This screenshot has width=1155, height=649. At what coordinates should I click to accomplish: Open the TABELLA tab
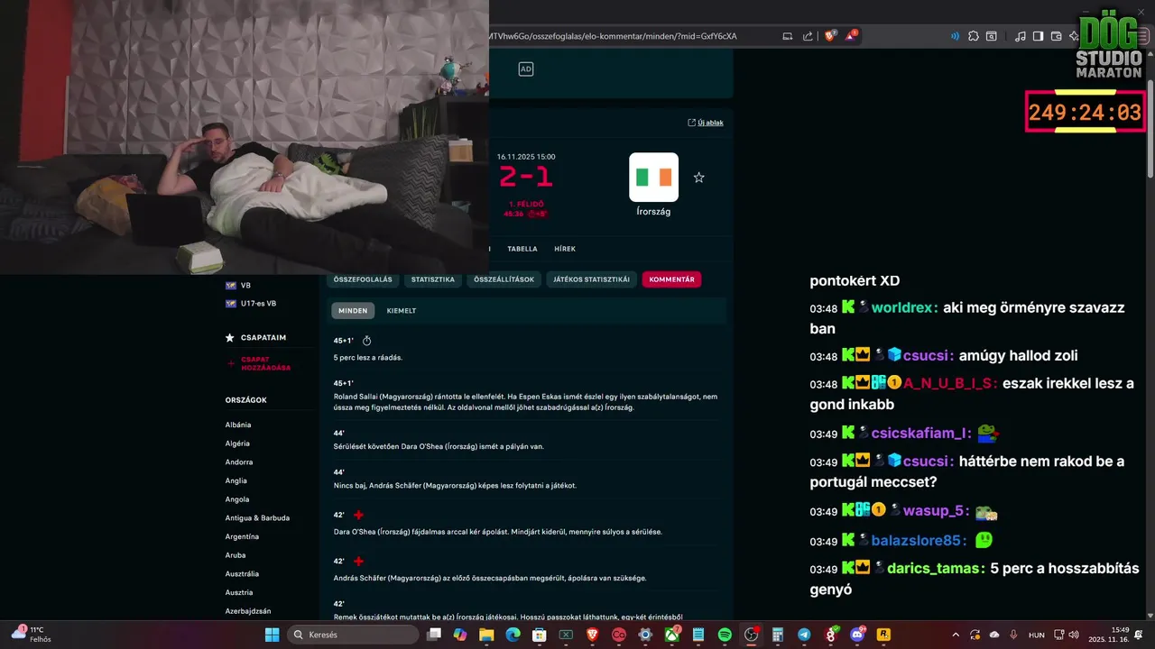coord(522,249)
